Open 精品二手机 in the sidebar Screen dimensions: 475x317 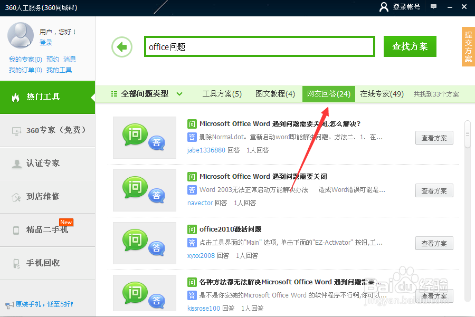pyautogui.click(x=47, y=230)
